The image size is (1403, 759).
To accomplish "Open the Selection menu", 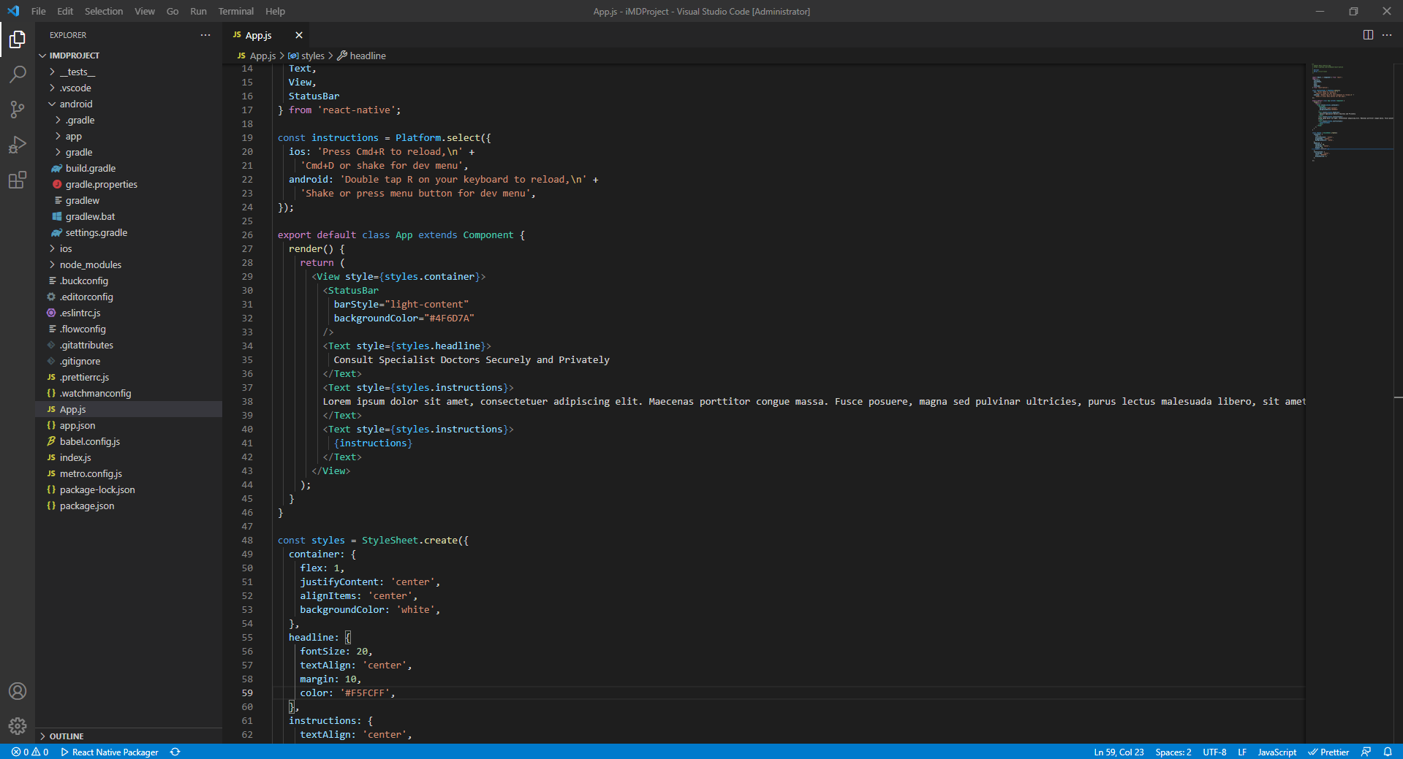I will tap(103, 11).
